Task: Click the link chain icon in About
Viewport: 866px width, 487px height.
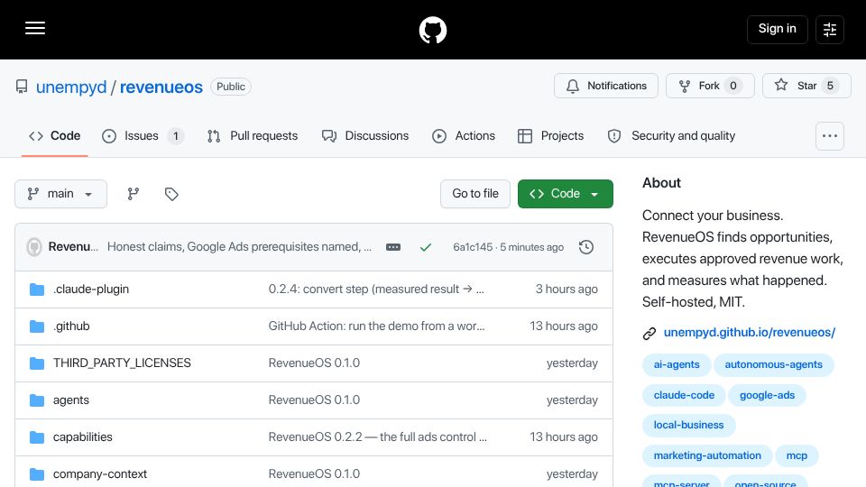Action: coord(649,333)
